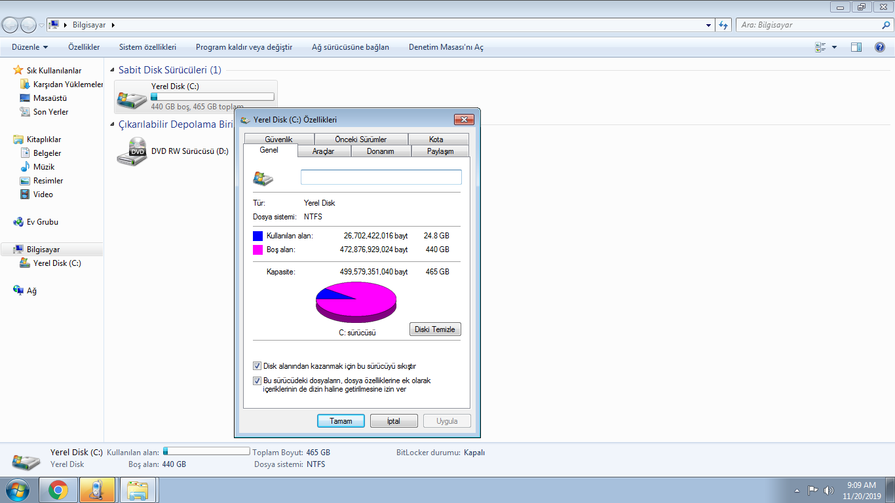Click the Video film icon

pyautogui.click(x=25, y=195)
